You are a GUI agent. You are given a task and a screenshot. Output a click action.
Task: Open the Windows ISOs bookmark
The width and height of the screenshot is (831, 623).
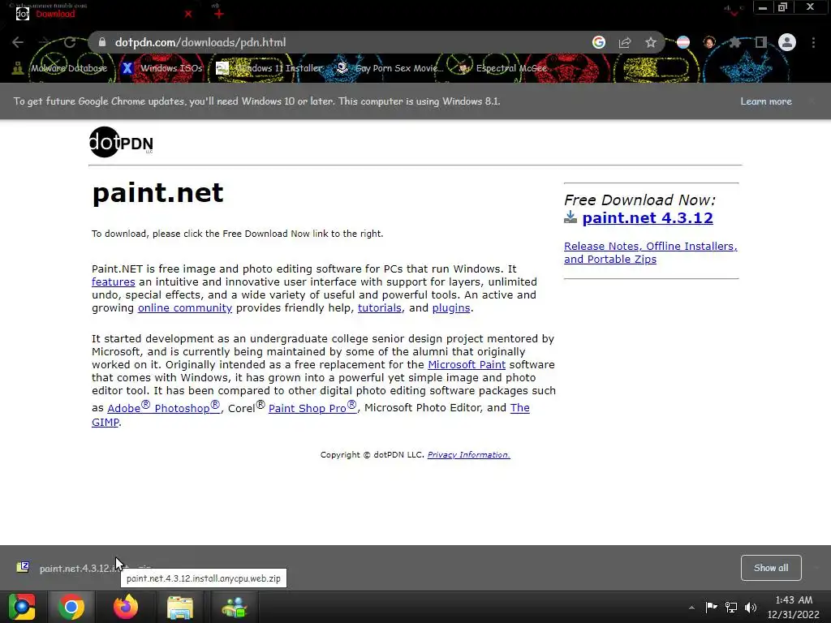click(161, 68)
